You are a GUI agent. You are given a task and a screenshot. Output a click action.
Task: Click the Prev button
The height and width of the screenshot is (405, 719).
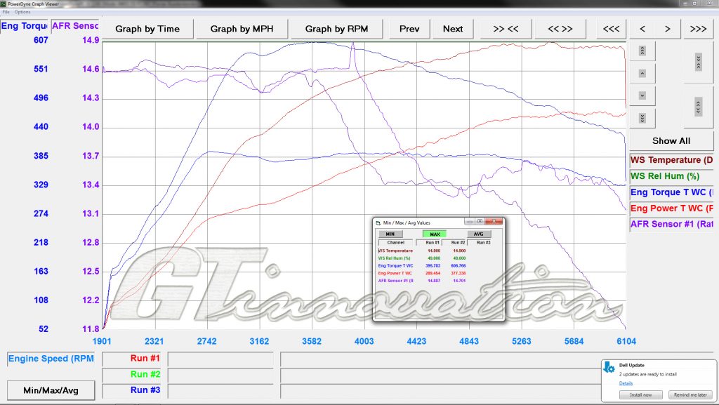coord(409,29)
